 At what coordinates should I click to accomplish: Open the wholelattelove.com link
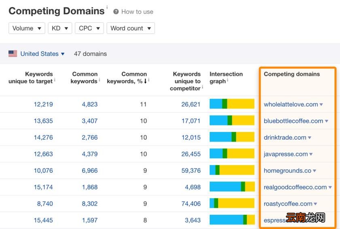coord(291,104)
